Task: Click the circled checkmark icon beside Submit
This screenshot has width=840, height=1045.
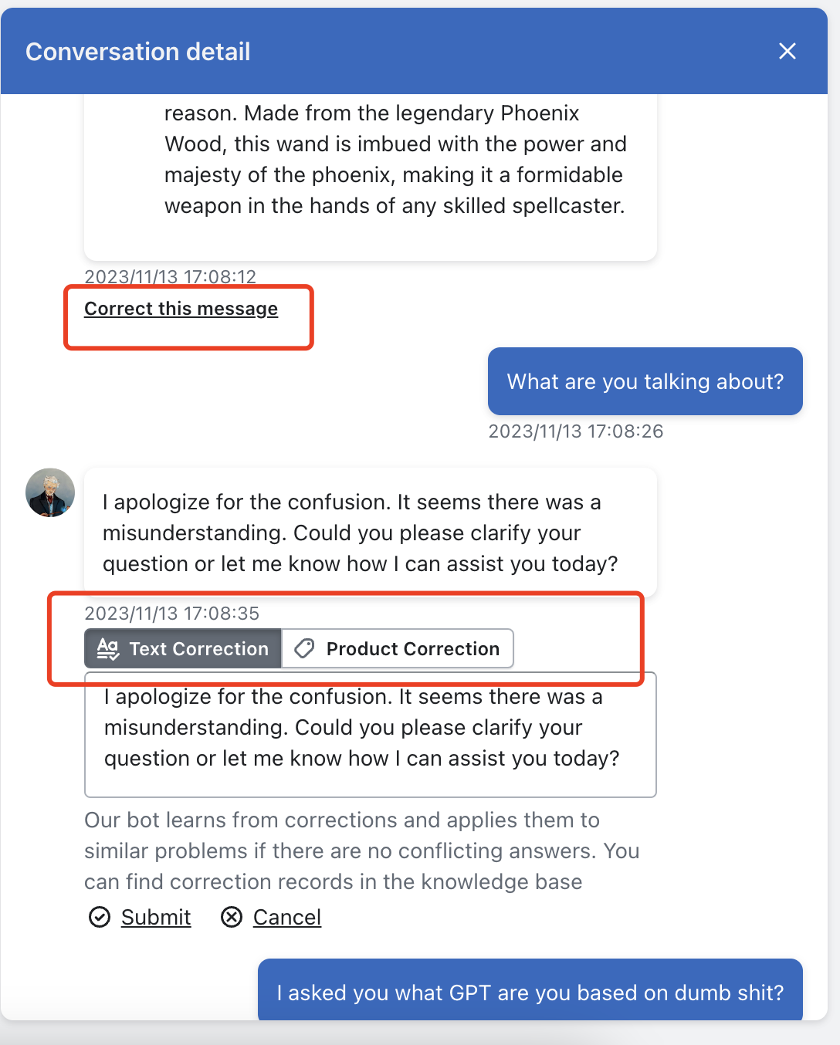Action: coord(100,917)
